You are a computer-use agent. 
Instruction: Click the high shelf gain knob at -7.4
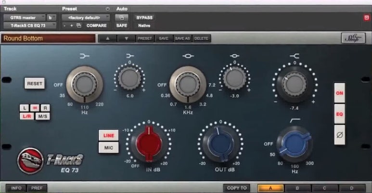tap(295, 84)
